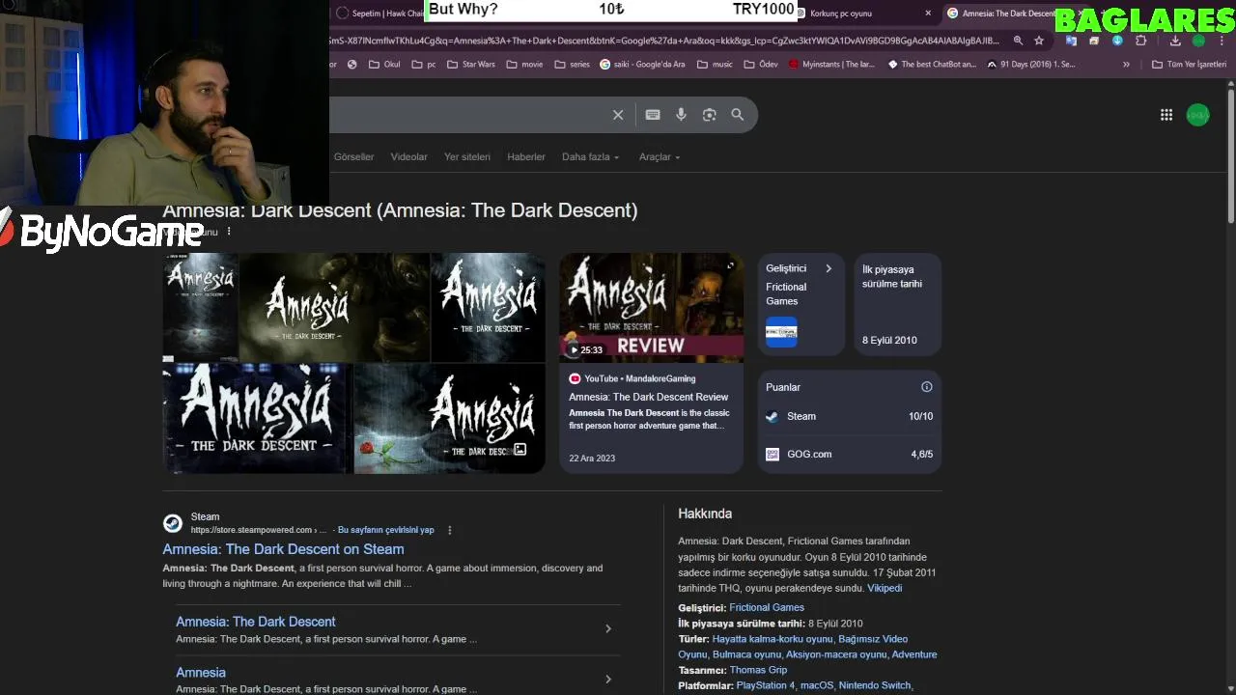Switch to the Haberler tab
The height and width of the screenshot is (695, 1236).
click(526, 157)
